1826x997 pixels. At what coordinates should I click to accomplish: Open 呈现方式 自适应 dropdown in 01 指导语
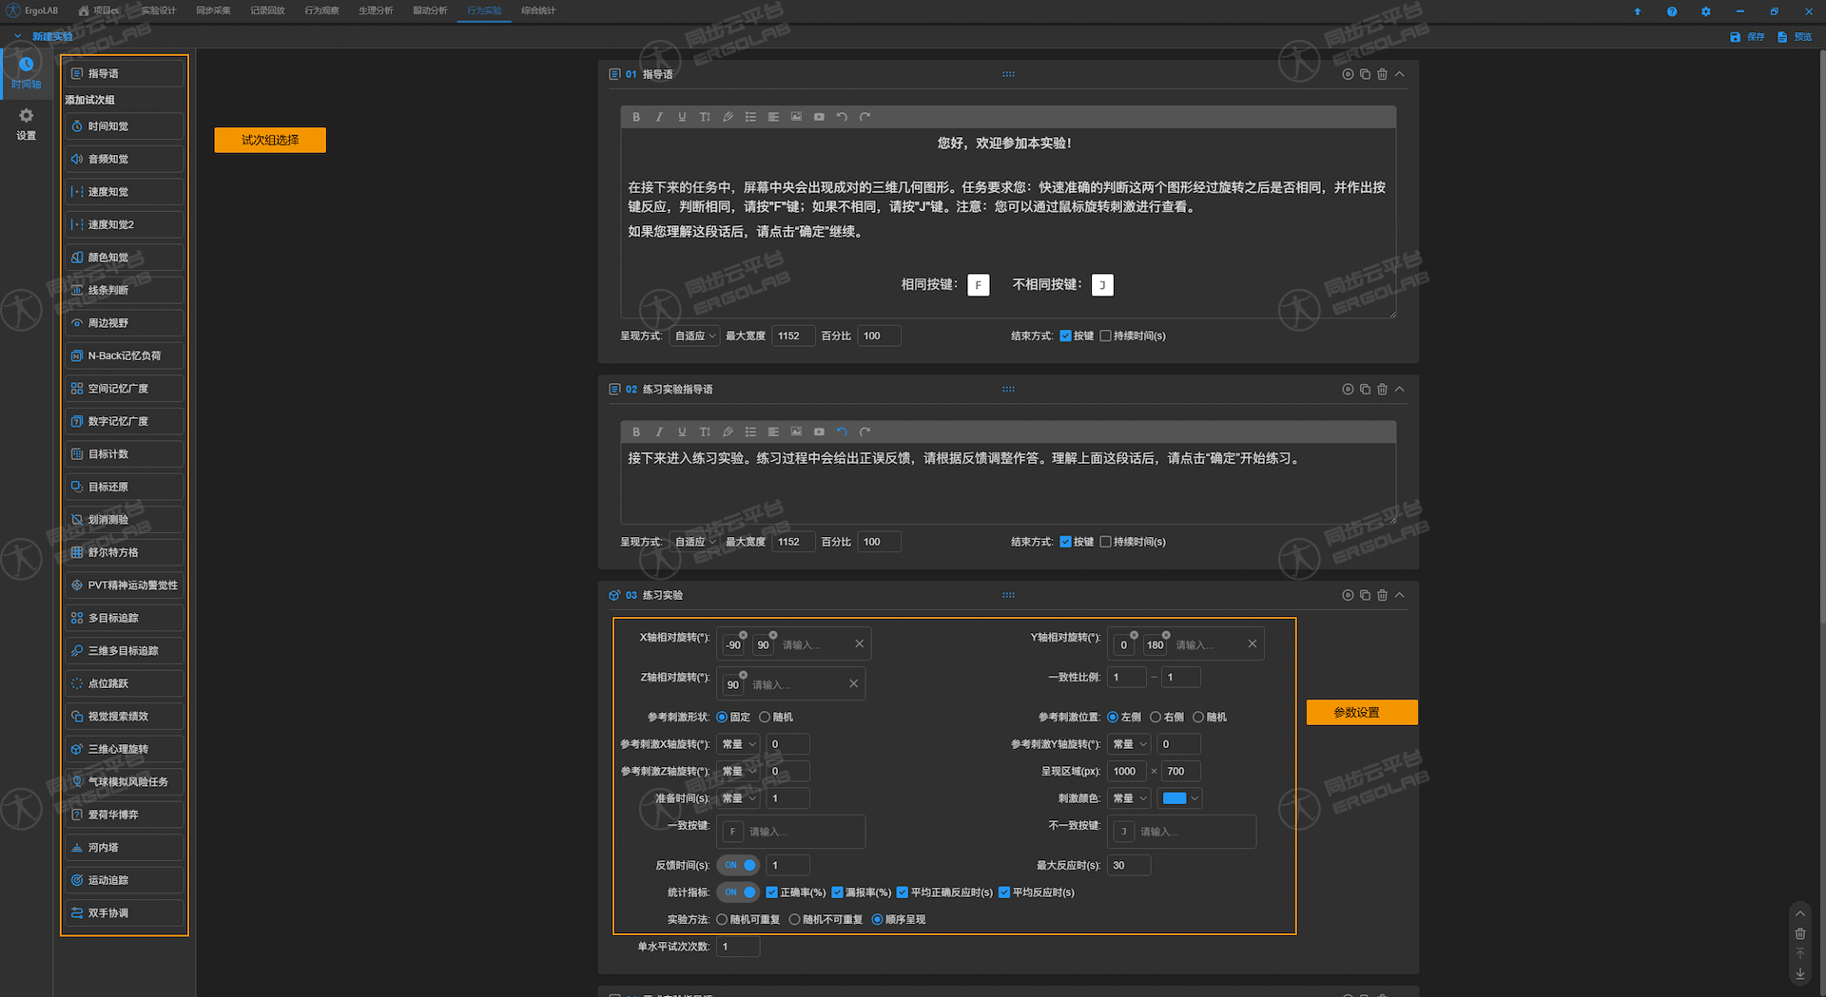point(694,336)
